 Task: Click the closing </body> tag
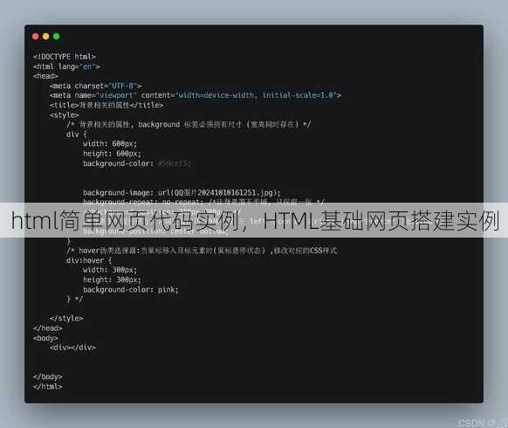coord(48,376)
